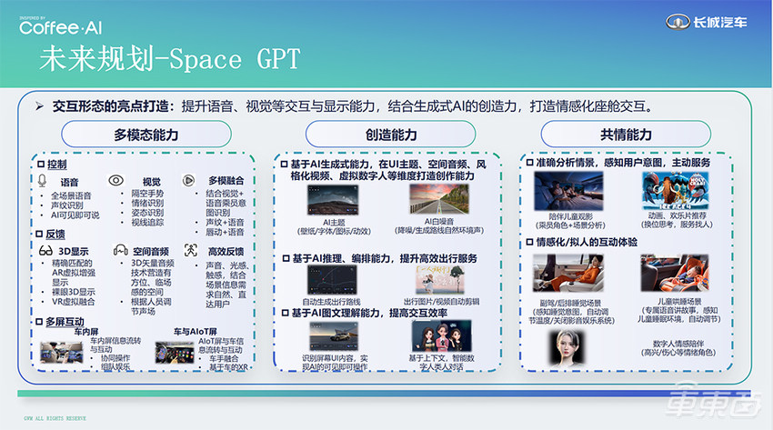
Task: Open the digital human portrait thumbnail
Action: pyautogui.click(x=567, y=348)
